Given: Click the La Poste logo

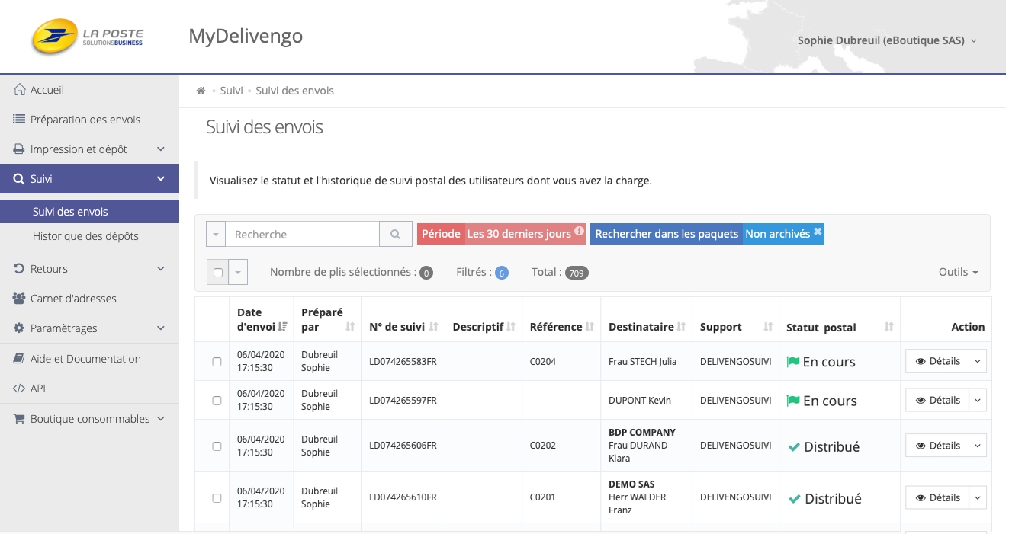Looking at the screenshot, I should pyautogui.click(x=88, y=36).
